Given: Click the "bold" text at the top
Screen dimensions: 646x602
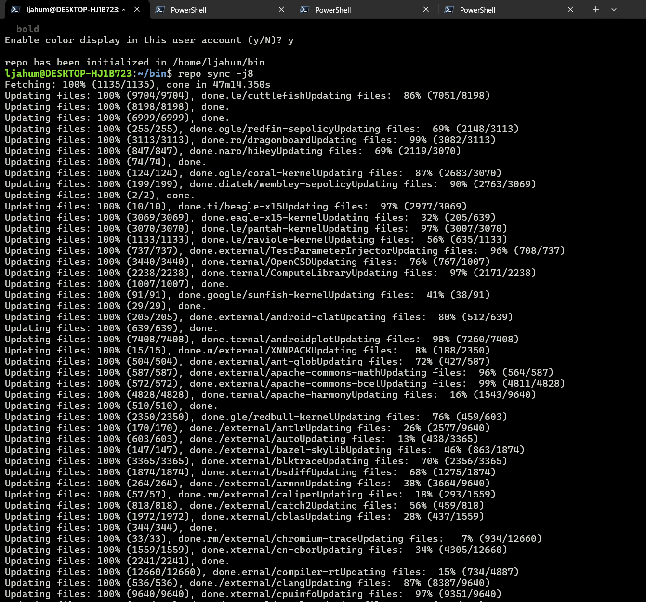Looking at the screenshot, I should 28,29.
